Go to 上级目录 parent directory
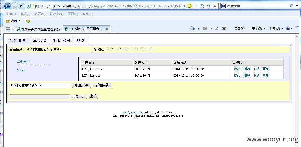 pos(23,61)
